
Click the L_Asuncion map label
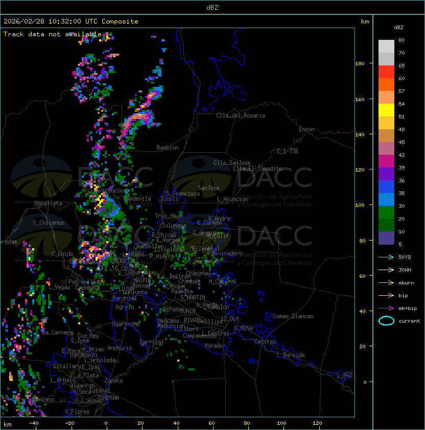tap(232, 199)
